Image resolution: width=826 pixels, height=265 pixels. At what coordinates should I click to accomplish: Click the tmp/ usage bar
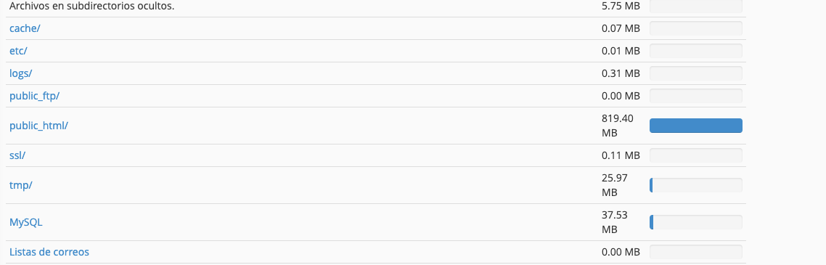click(696, 185)
